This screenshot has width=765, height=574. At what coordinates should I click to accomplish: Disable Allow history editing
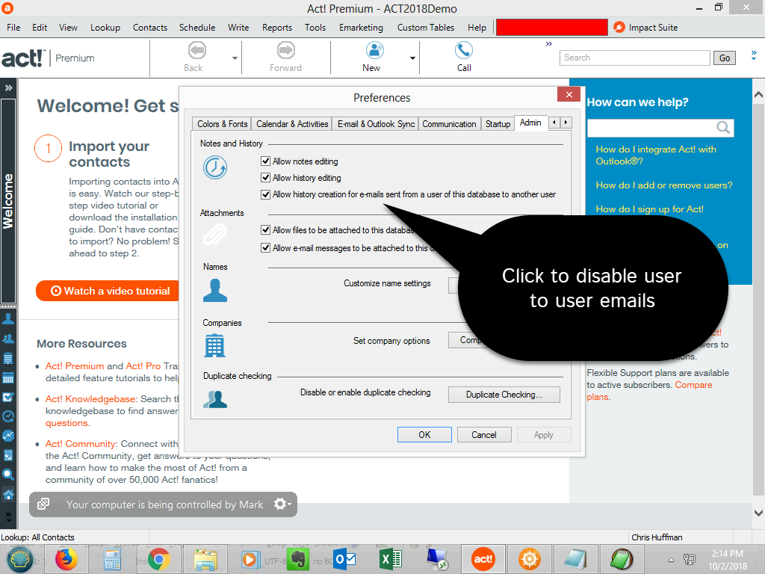click(x=266, y=177)
